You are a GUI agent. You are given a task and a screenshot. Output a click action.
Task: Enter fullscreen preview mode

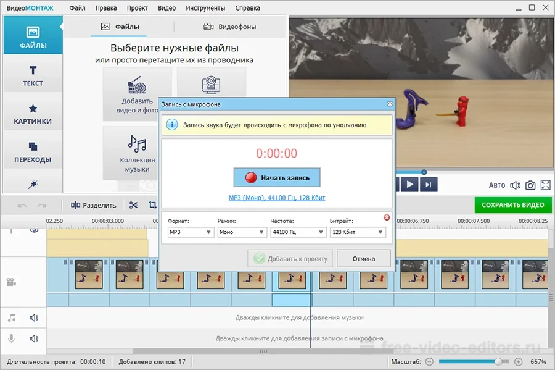(x=545, y=185)
